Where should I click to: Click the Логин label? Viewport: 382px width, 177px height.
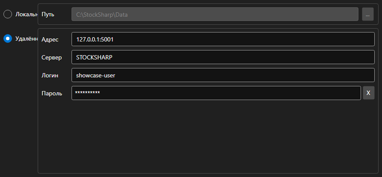coord(50,75)
